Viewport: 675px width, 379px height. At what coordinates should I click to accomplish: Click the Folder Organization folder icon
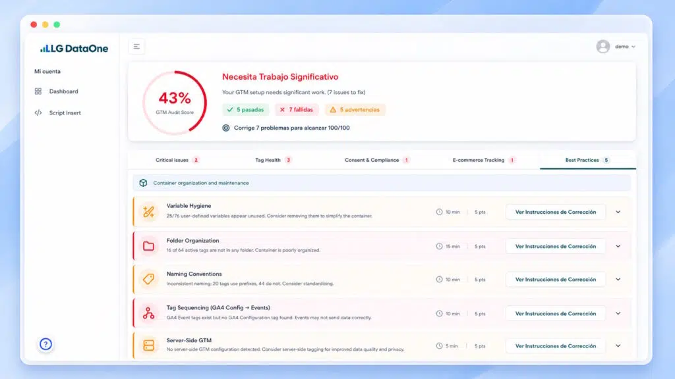pyautogui.click(x=148, y=246)
